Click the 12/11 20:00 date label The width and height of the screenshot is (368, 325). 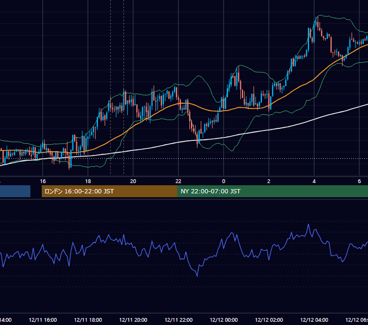click(x=133, y=320)
